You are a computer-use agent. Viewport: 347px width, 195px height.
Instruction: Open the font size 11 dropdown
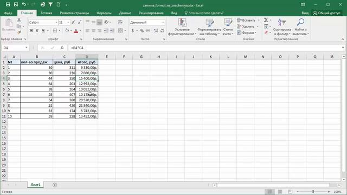click(68, 22)
